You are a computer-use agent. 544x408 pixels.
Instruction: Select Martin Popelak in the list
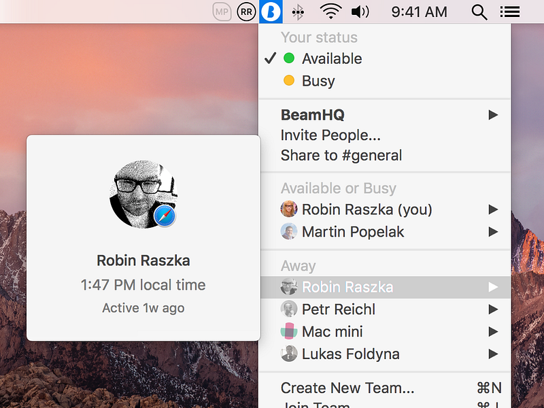click(x=385, y=231)
